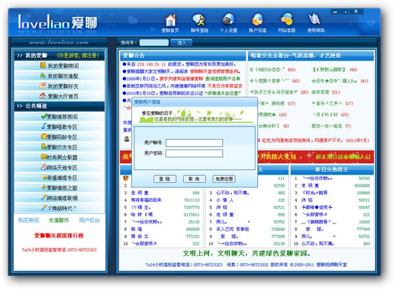This screenshot has height=289, width=394.
Task: Open the 用户后台 link
Action: click(x=89, y=220)
